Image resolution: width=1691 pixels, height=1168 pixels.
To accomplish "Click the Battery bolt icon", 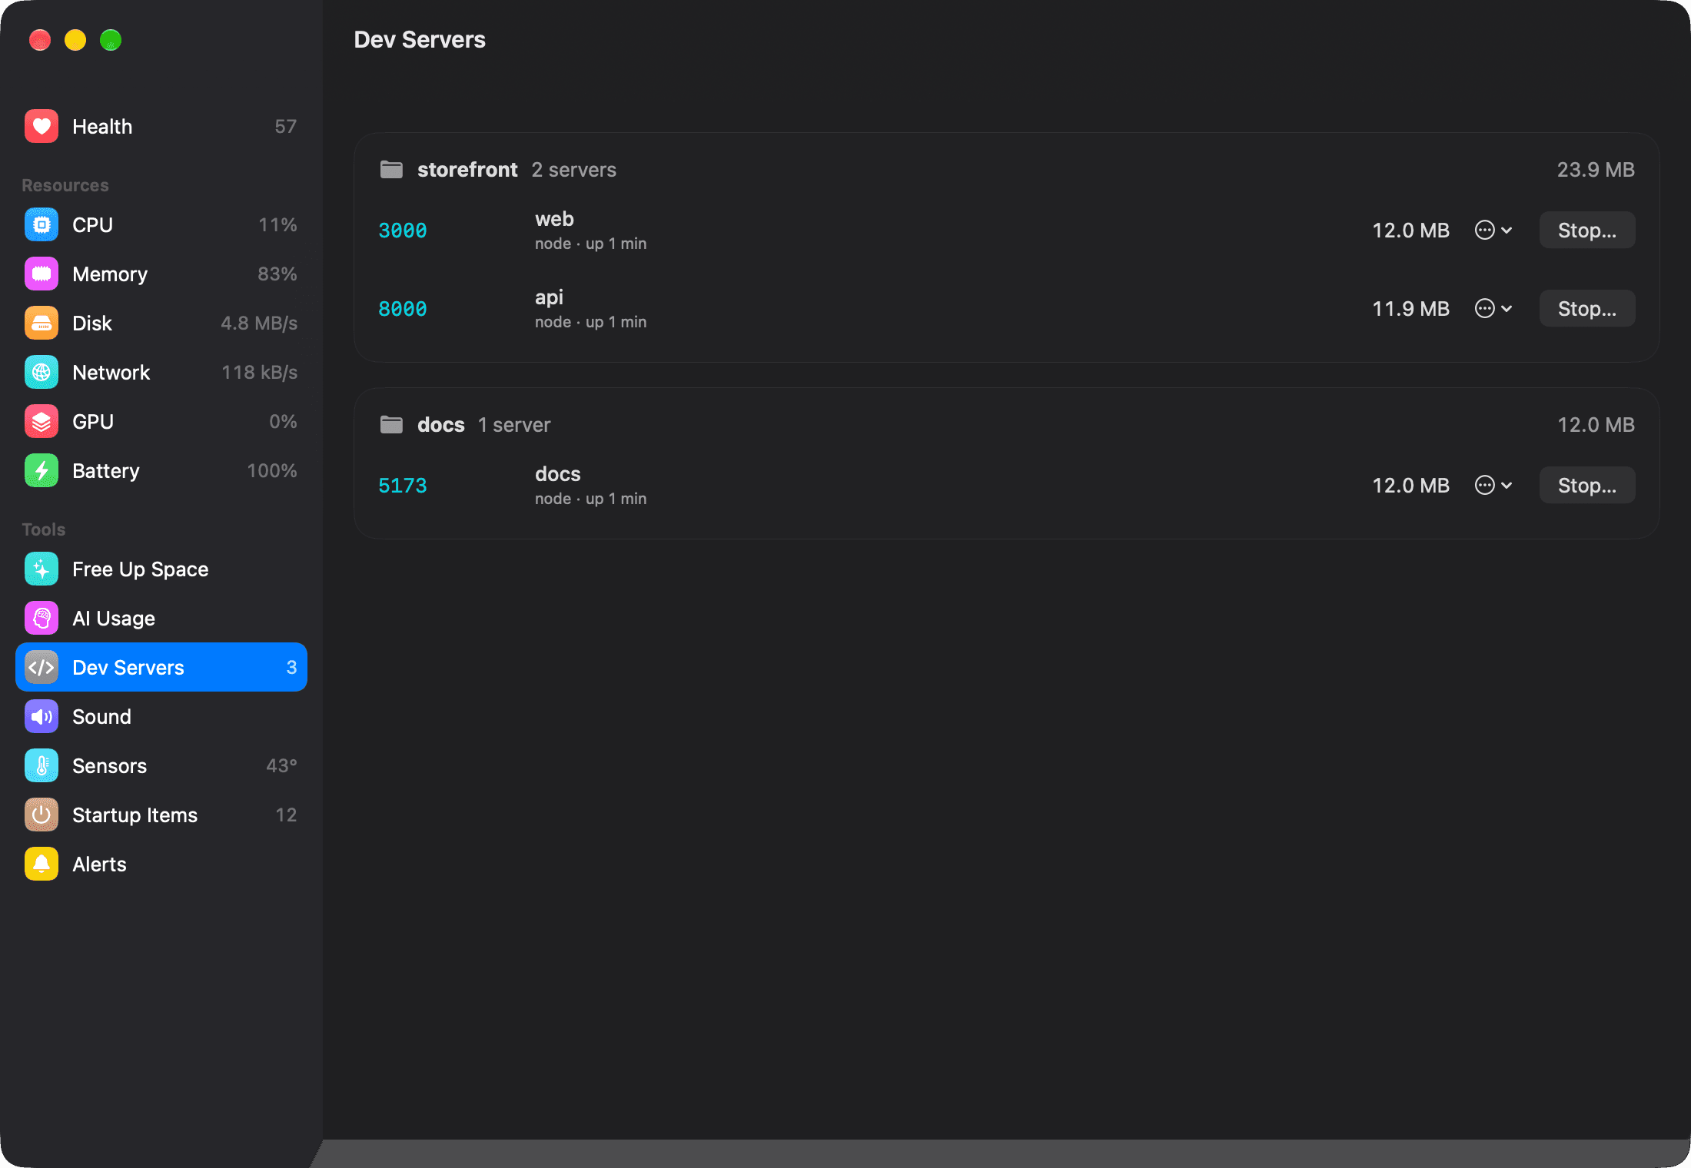I will click(x=42, y=470).
